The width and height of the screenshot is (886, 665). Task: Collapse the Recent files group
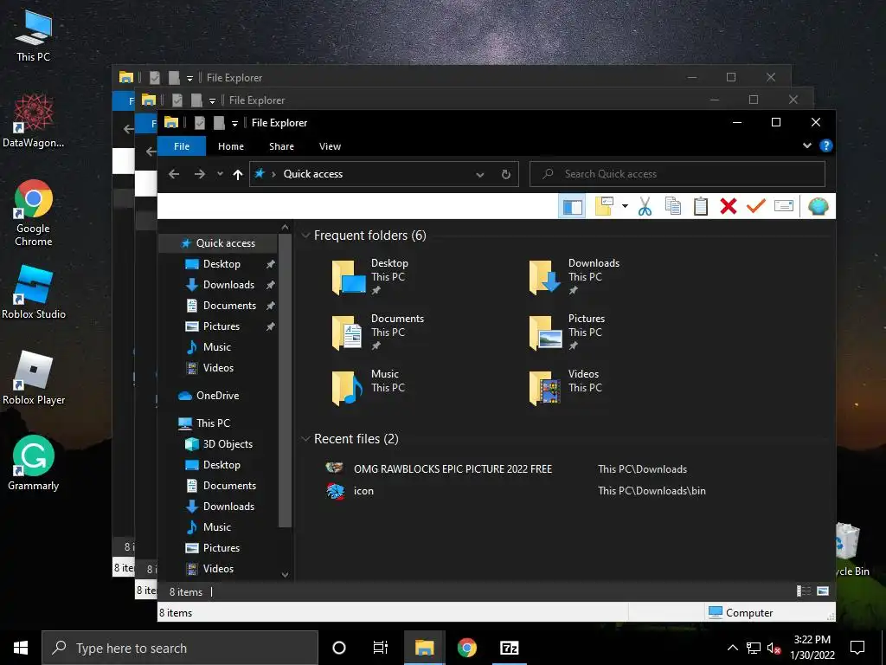(x=305, y=439)
